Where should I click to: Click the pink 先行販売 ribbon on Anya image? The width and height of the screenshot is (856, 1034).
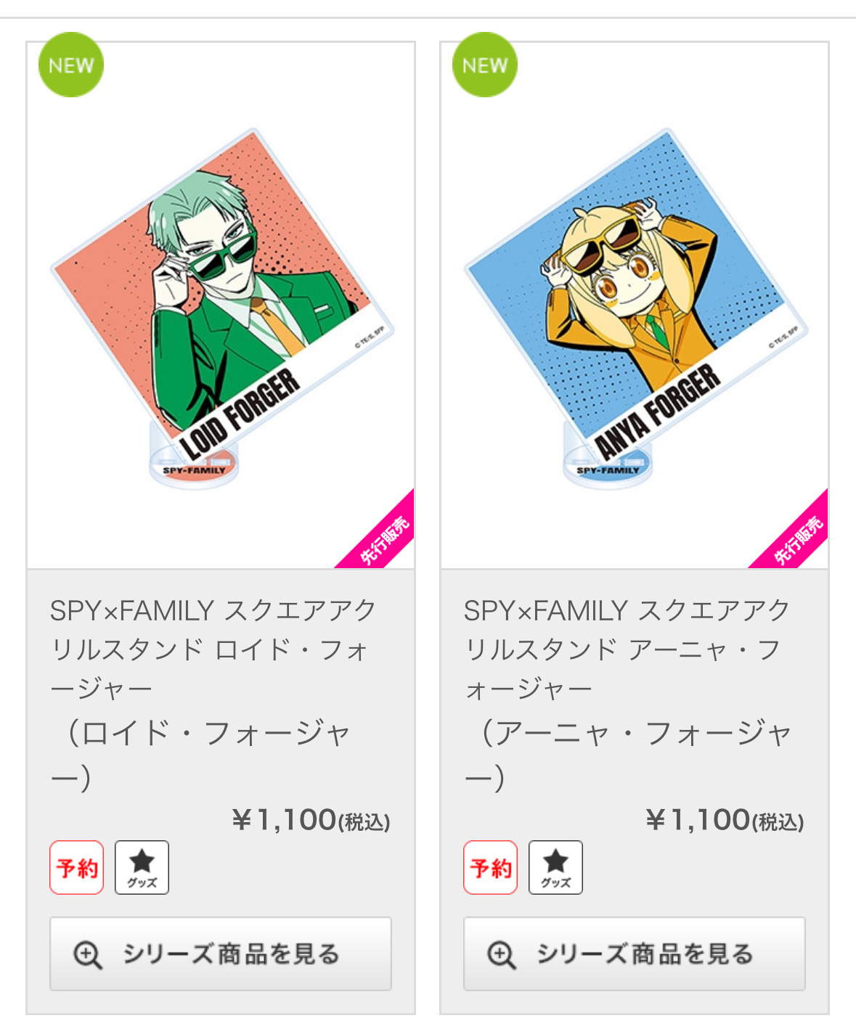pyautogui.click(x=795, y=535)
